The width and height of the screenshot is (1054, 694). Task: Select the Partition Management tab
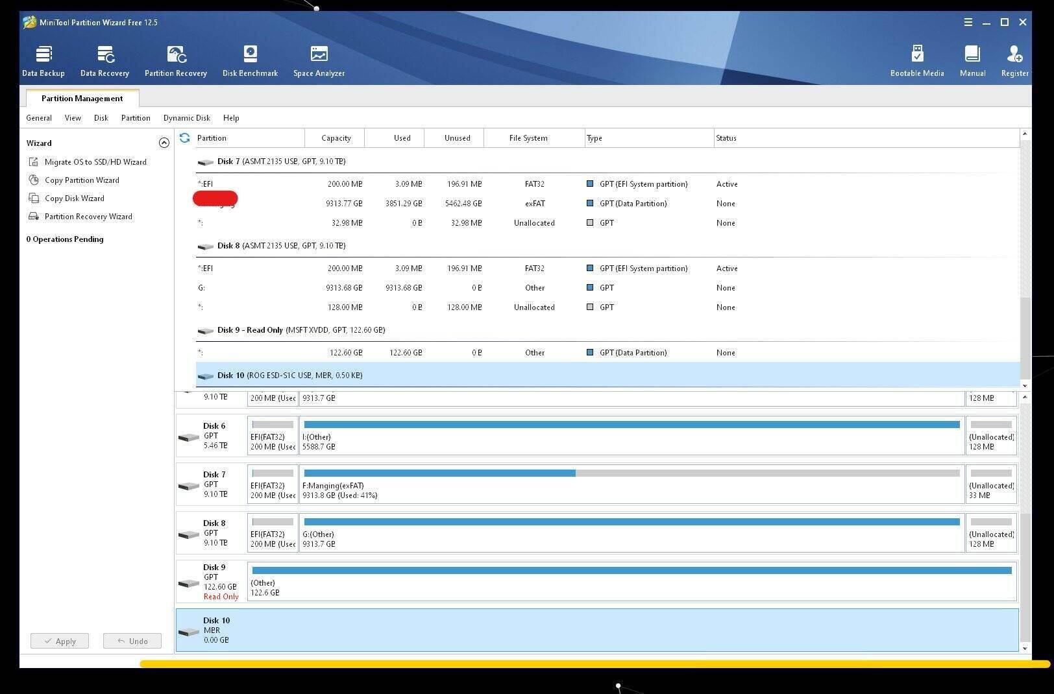(x=82, y=99)
